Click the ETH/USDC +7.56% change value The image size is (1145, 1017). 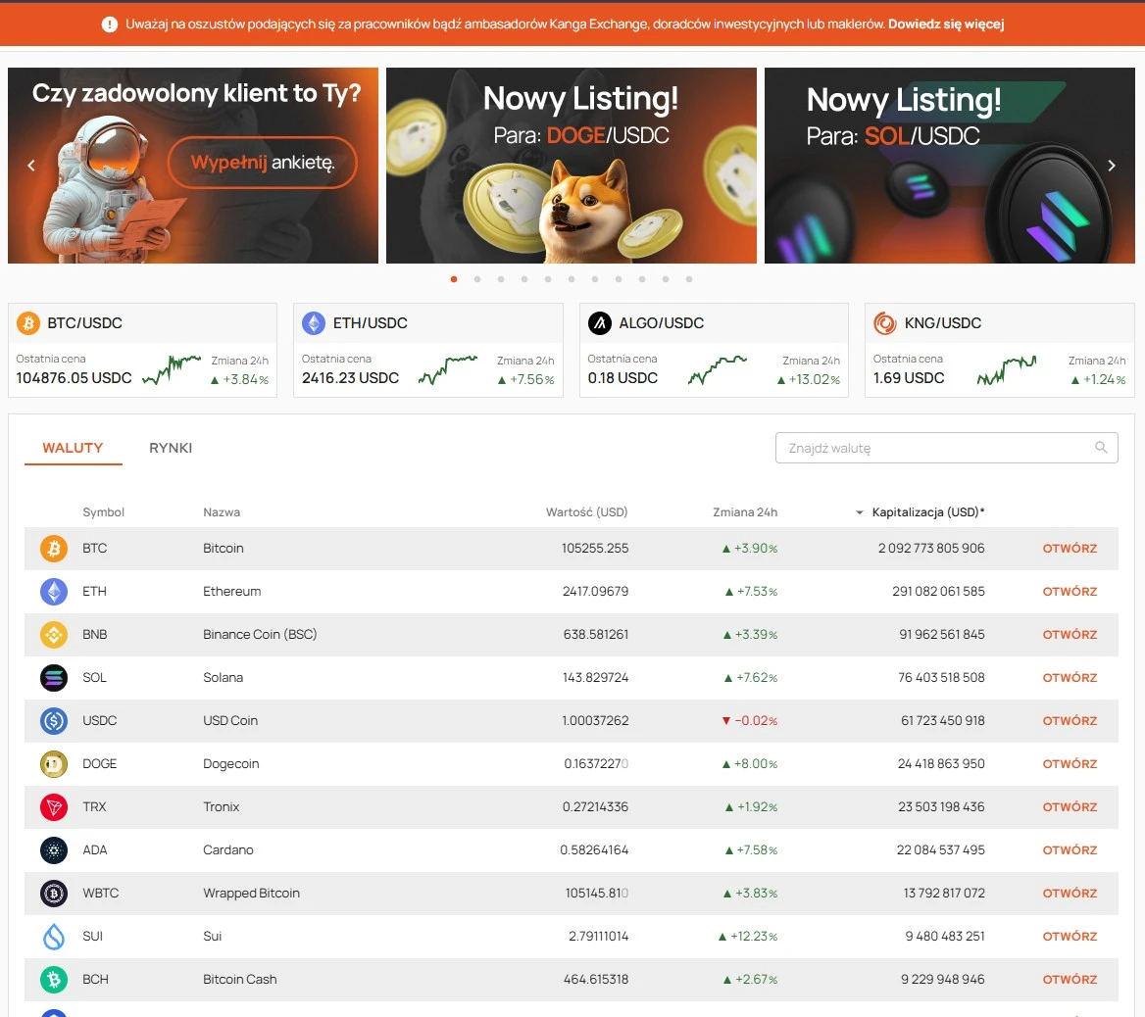coord(525,379)
